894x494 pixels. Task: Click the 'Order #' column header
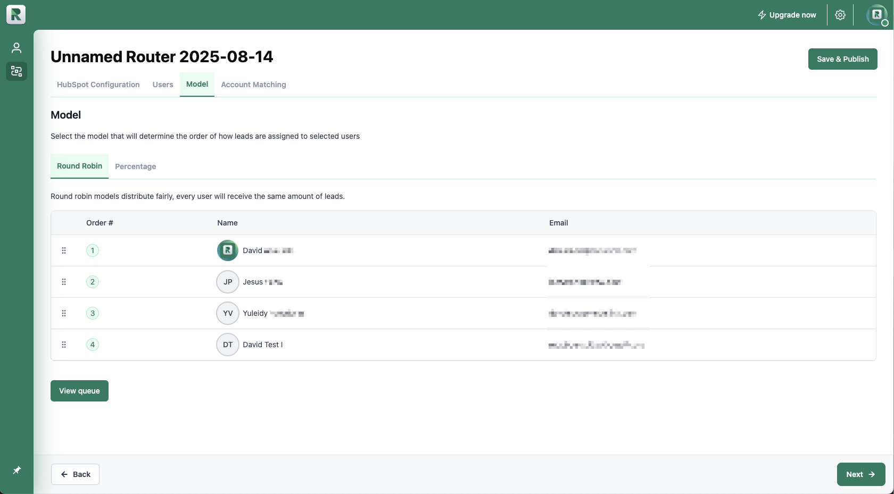click(x=100, y=223)
